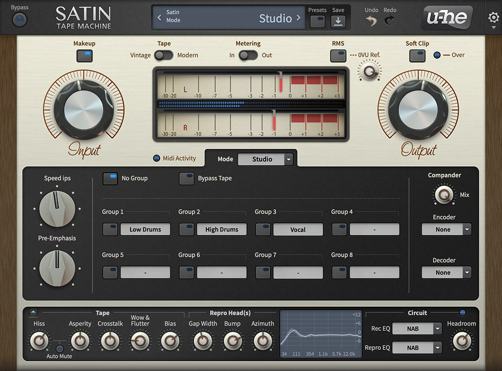Screen dimensions: 502x371
Task: Click the Vocal label in Group 3
Action: pyautogui.click(x=298, y=229)
